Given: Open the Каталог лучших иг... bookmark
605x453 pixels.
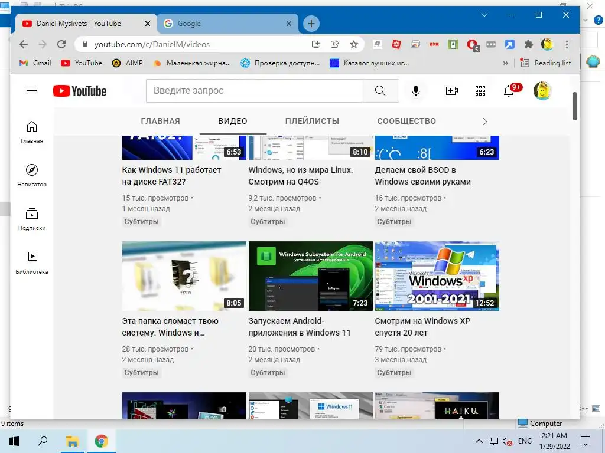Looking at the screenshot, I should coord(369,63).
